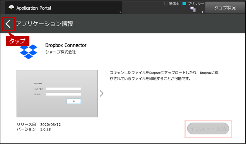The width and height of the screenshot is (246, 144).
Task: Show the next screenshot with the right chevron
Action: point(101,94)
